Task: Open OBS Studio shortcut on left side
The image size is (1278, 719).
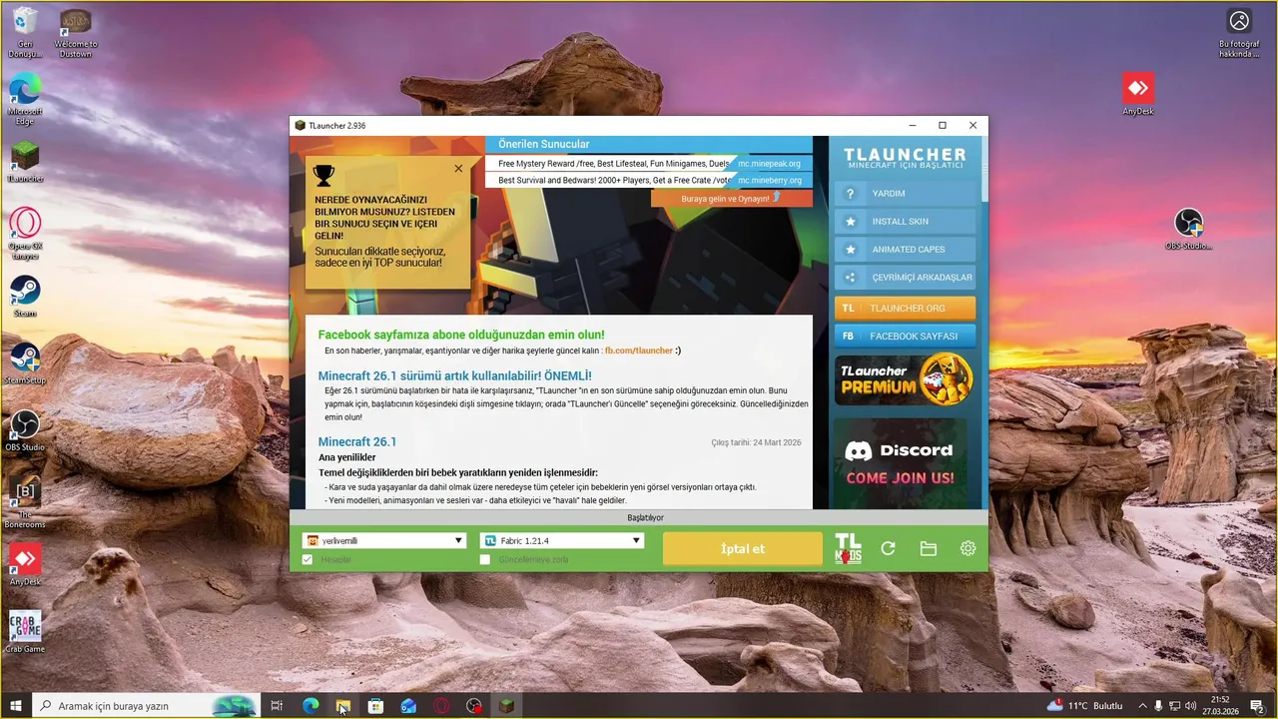Action: (25, 430)
